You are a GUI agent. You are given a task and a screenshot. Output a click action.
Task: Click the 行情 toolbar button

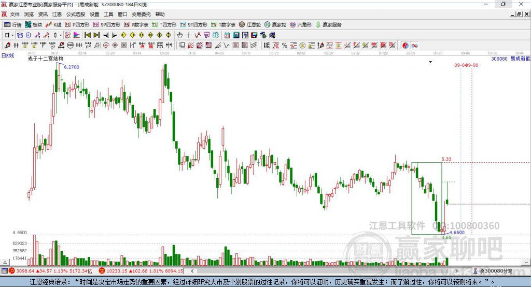coord(13,25)
